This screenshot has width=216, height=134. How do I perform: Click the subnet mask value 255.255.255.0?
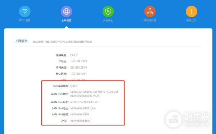78,68
